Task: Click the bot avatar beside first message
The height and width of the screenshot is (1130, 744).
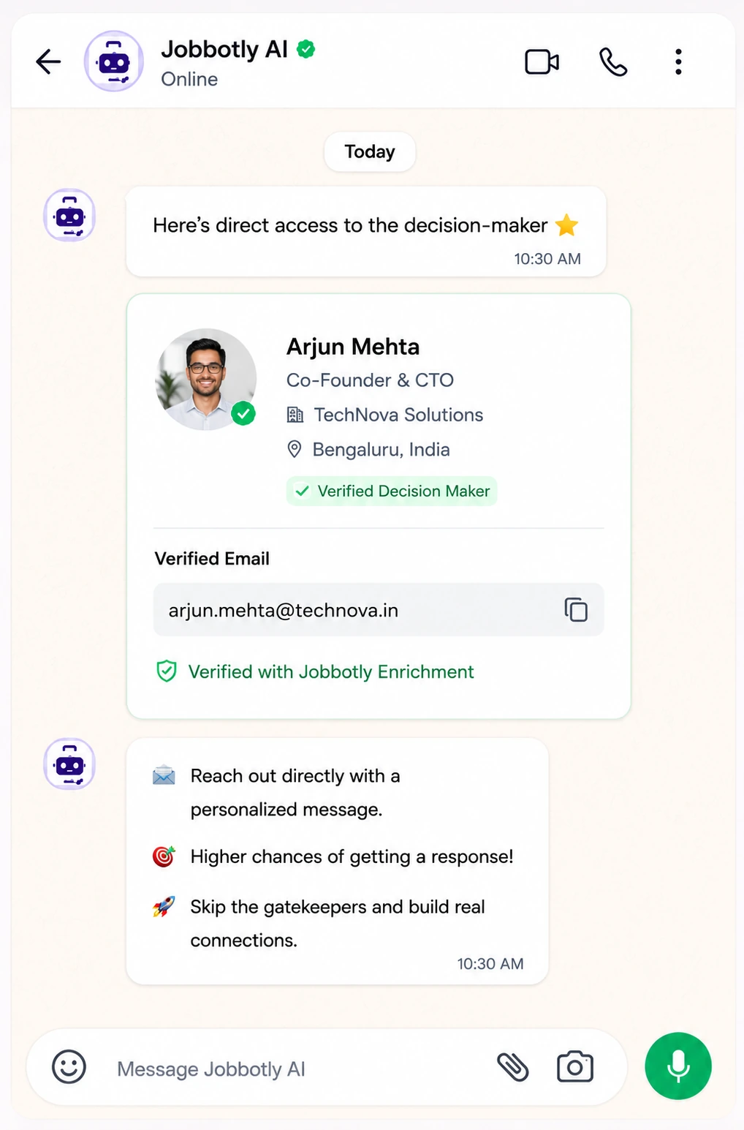Action: click(69, 215)
